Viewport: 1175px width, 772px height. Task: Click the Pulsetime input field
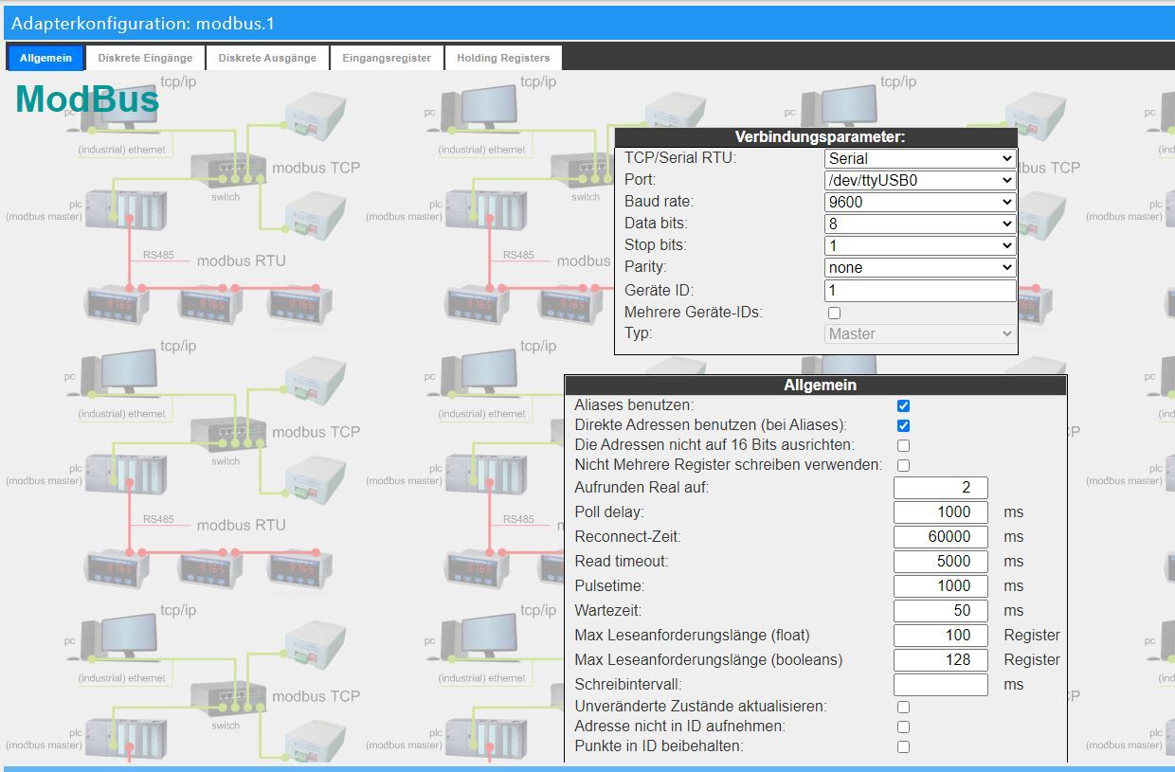[941, 586]
